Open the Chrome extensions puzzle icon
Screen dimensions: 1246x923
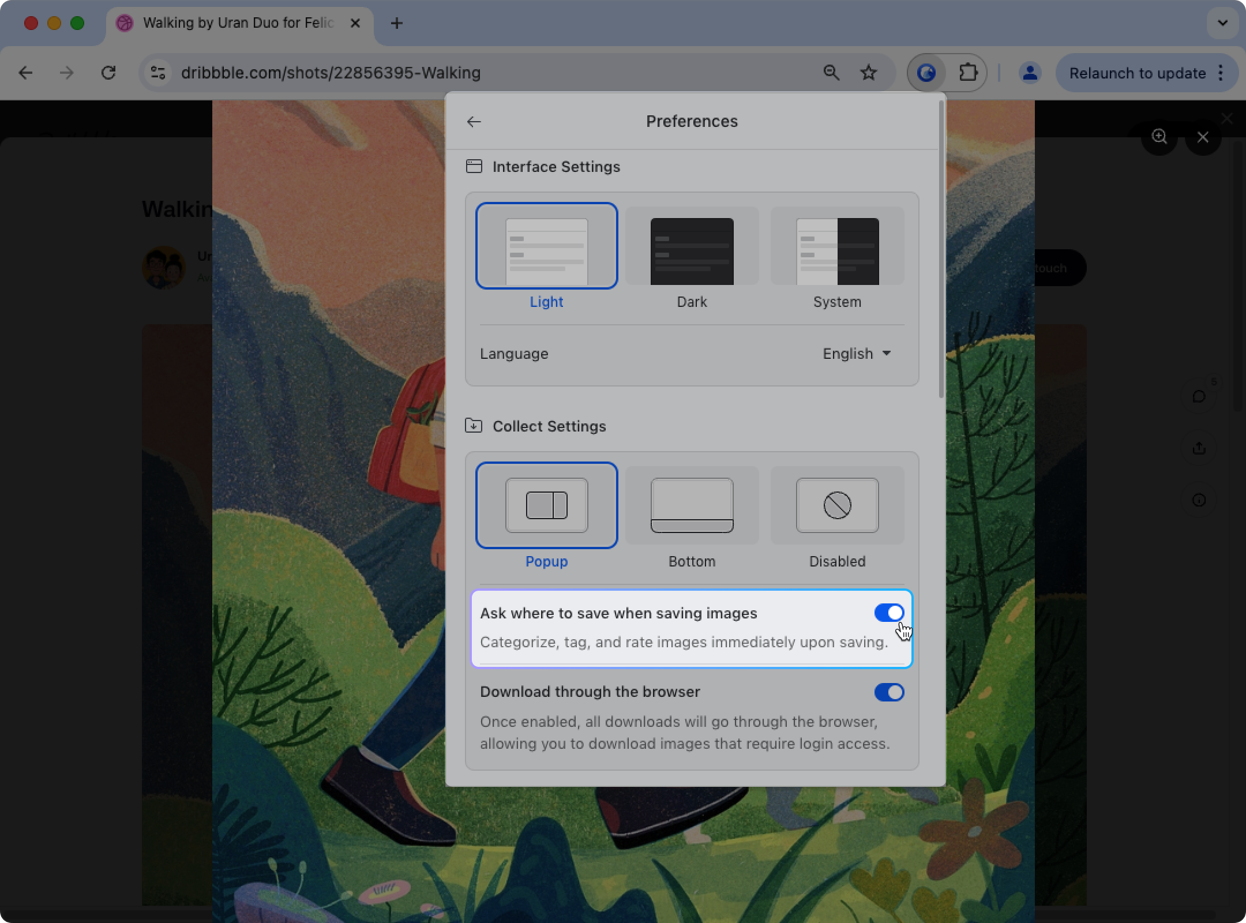click(967, 73)
